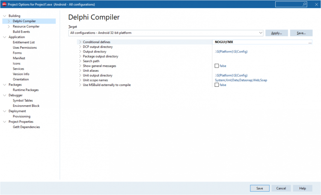Expand the Conditional defines property row

80,42
